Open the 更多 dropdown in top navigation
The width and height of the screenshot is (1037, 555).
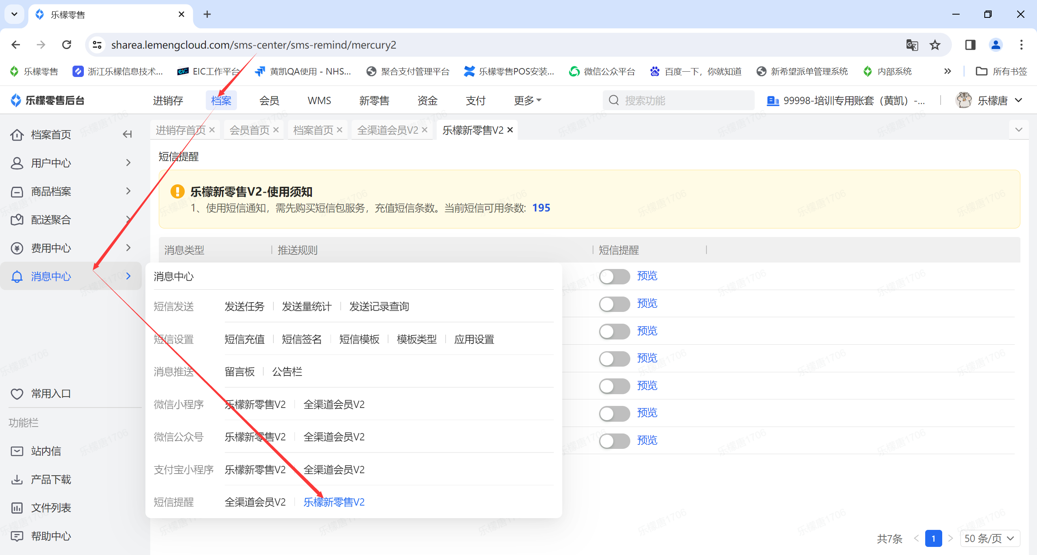coord(527,100)
